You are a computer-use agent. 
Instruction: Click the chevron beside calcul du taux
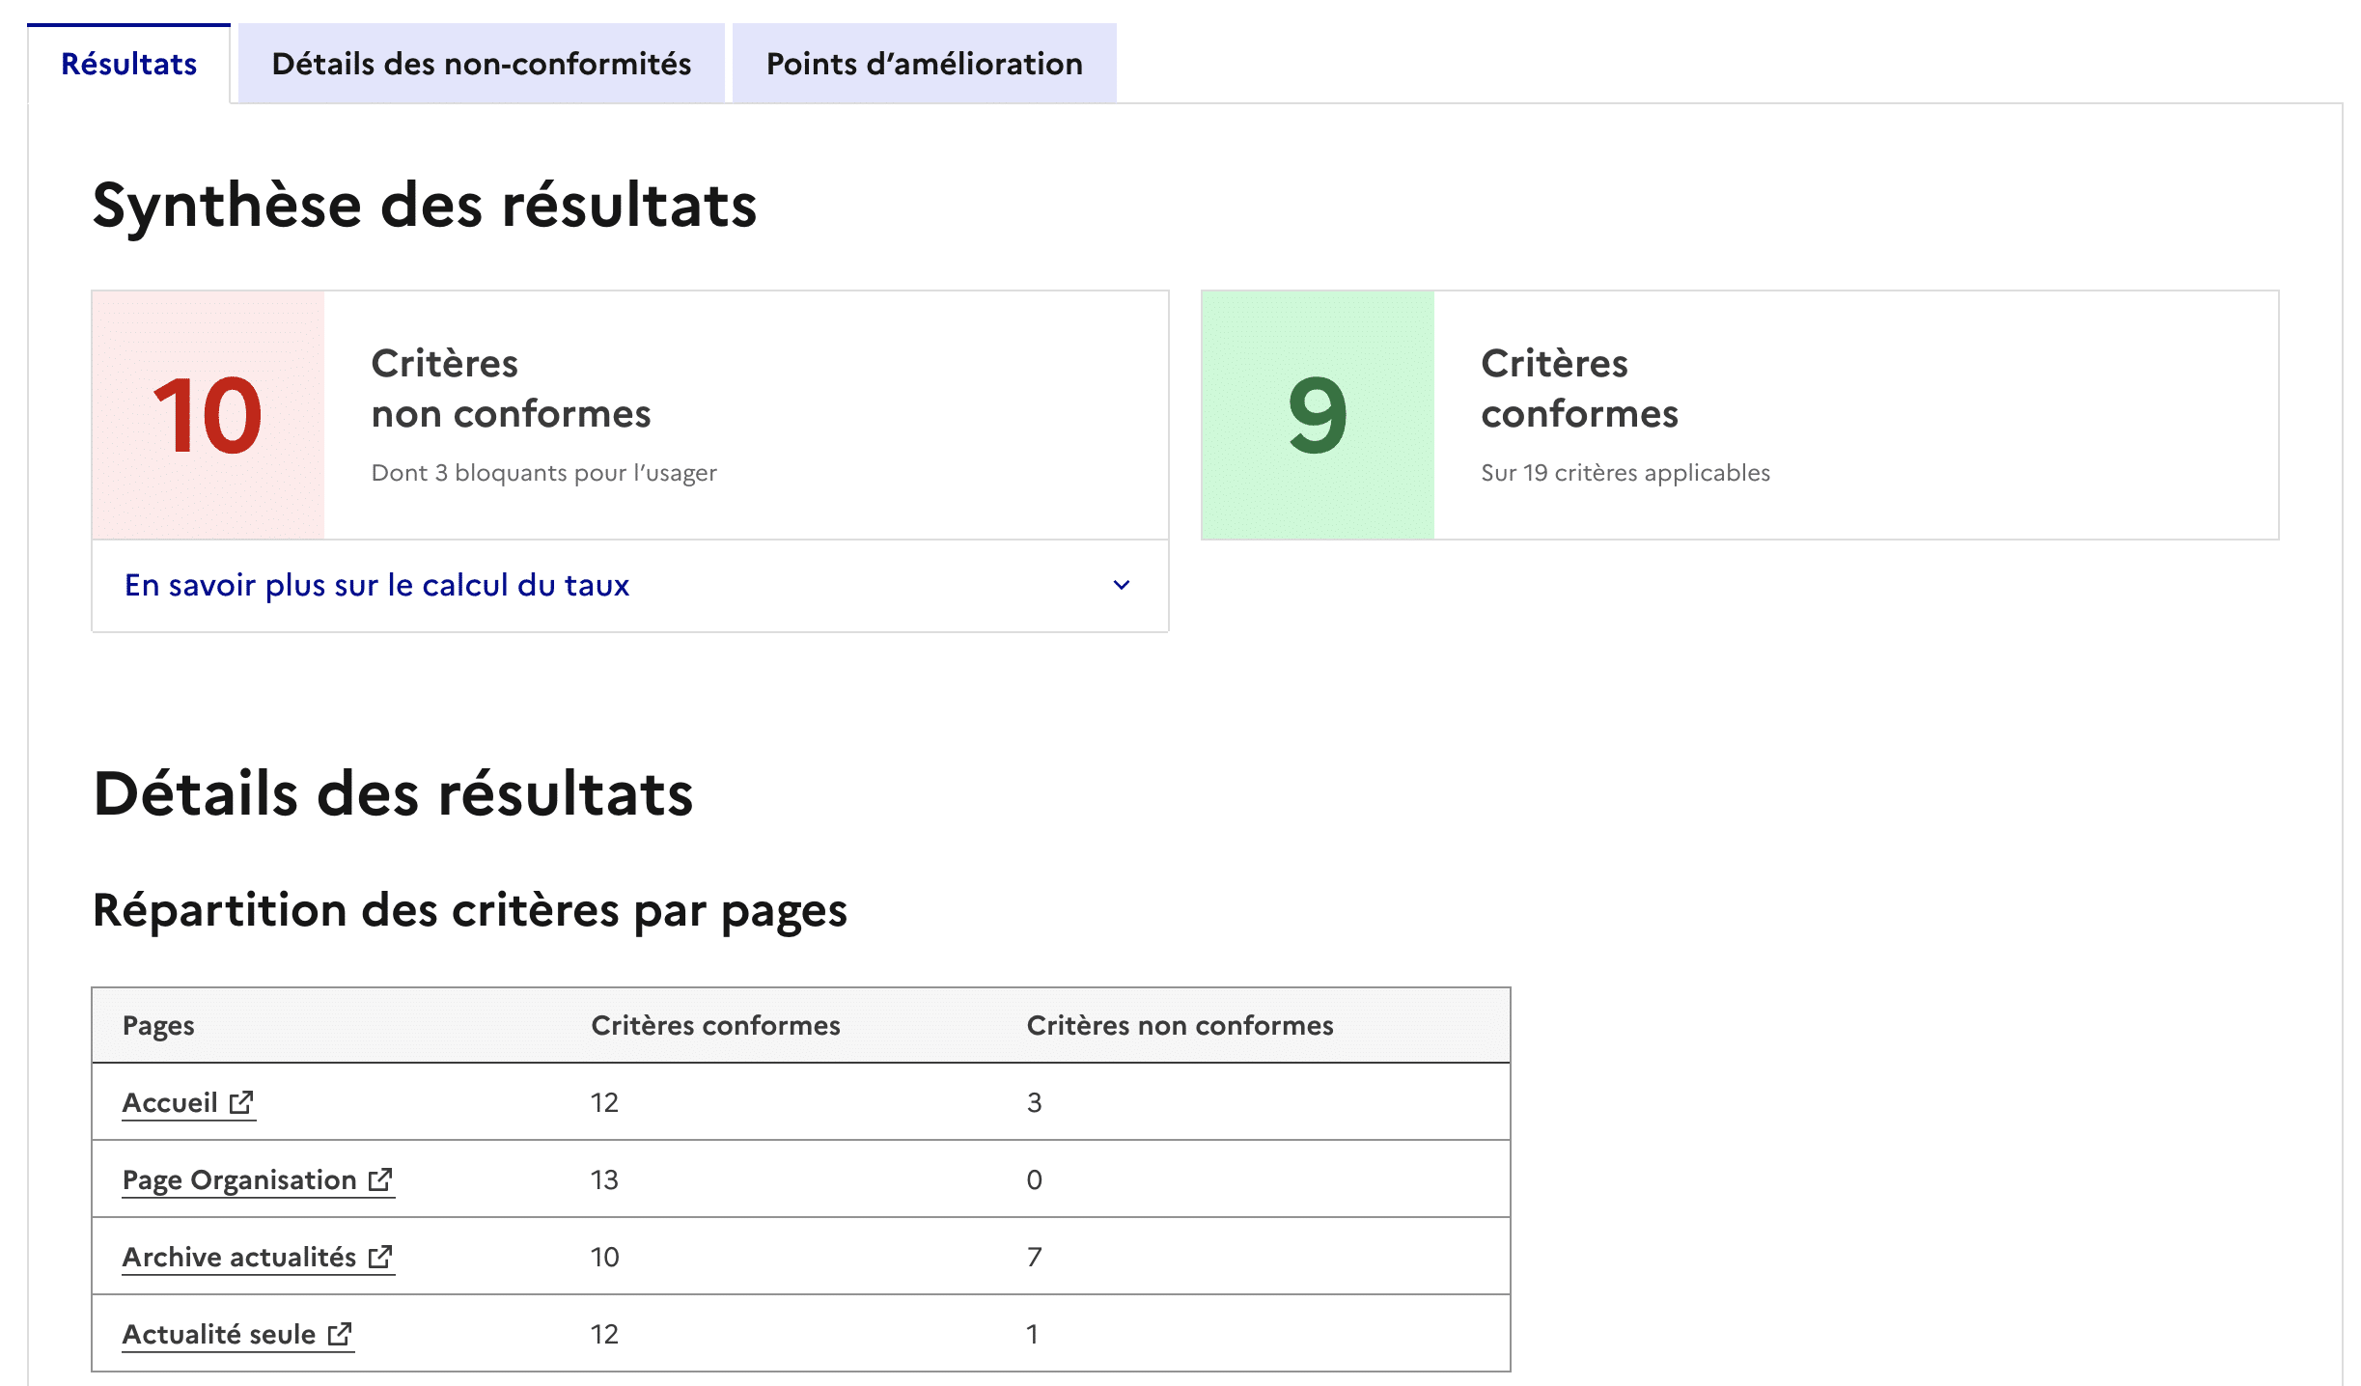(1122, 585)
